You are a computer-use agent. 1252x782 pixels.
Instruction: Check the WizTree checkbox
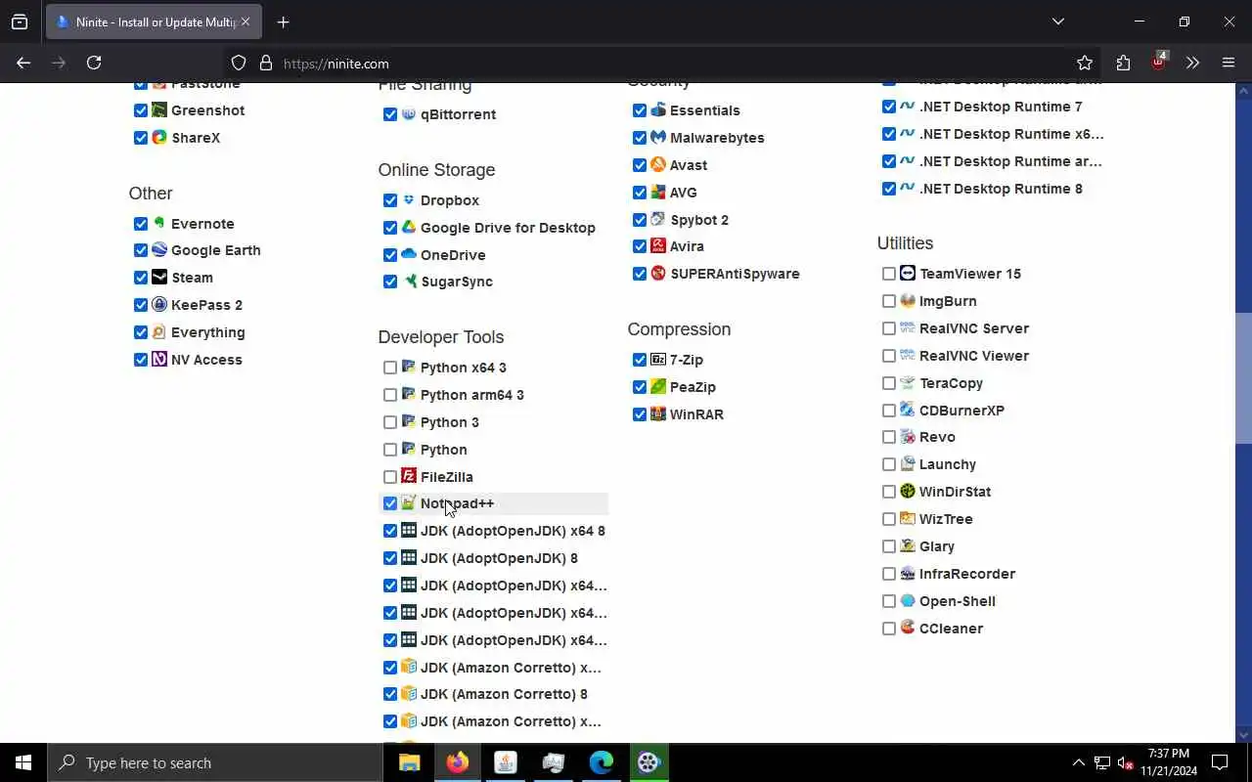889,519
